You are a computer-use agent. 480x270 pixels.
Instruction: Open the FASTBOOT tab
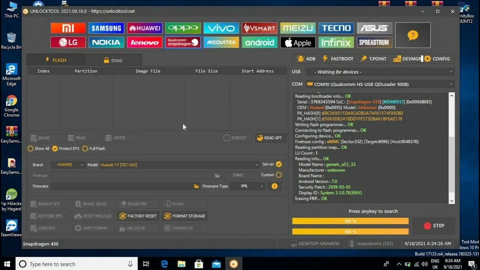(337, 59)
